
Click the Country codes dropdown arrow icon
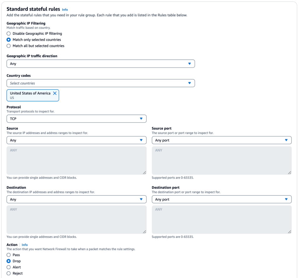(x=189, y=83)
